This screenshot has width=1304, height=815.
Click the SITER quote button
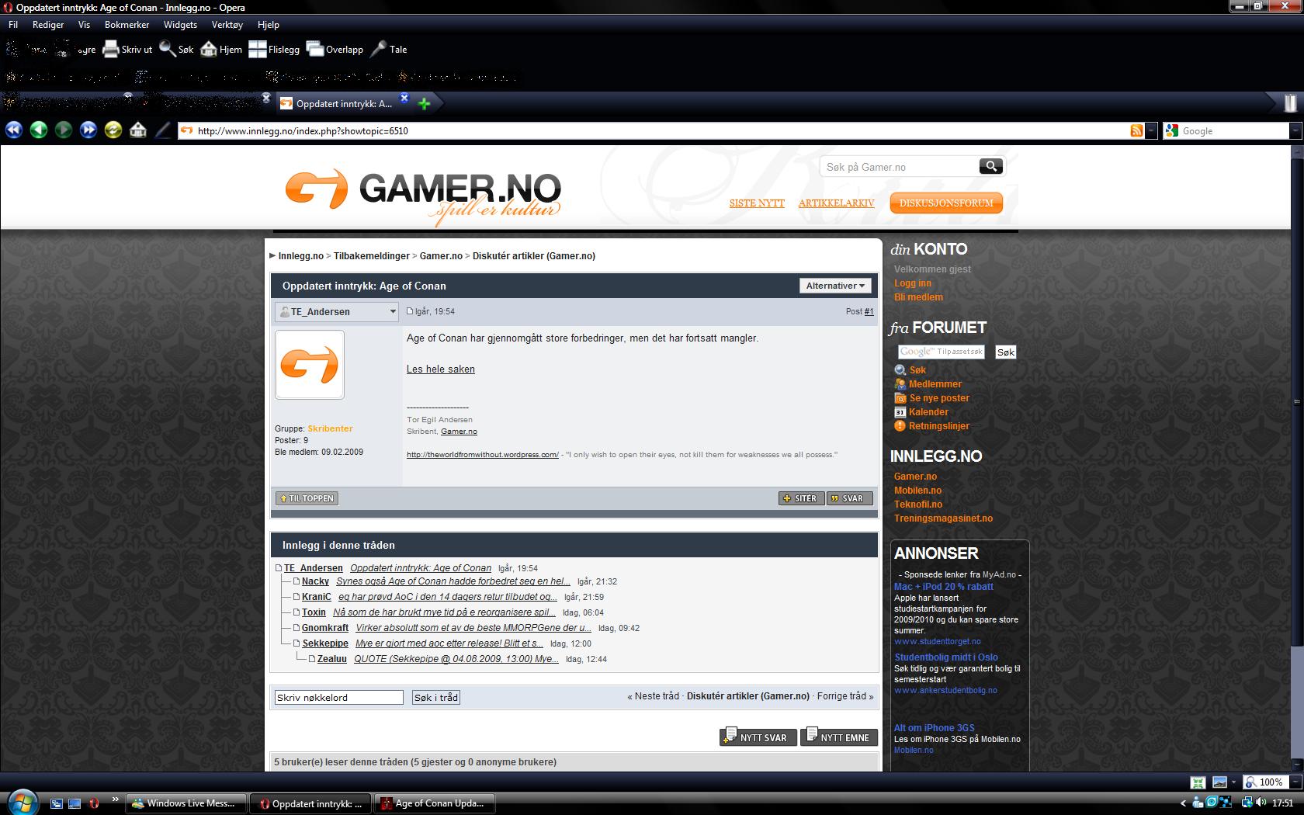click(x=801, y=498)
